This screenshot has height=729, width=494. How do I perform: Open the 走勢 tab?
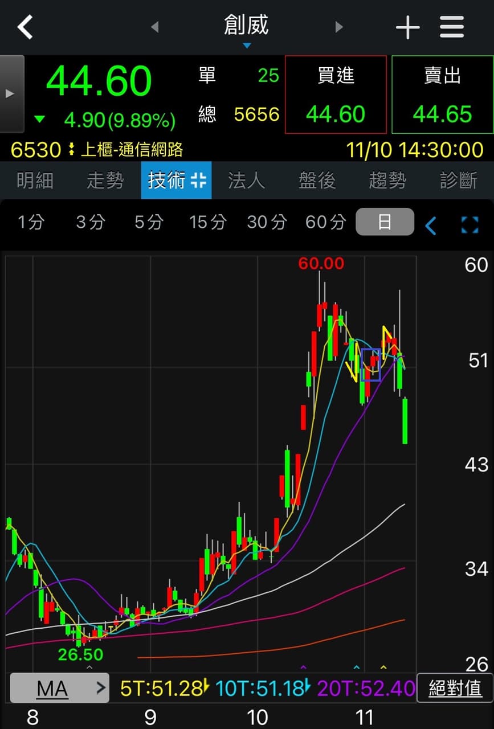pos(105,181)
